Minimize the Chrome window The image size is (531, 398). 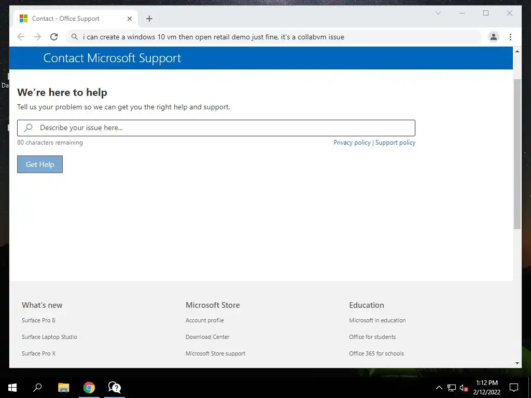coord(462,13)
